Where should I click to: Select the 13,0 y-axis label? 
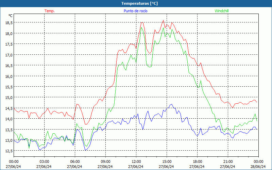tap(9, 140)
